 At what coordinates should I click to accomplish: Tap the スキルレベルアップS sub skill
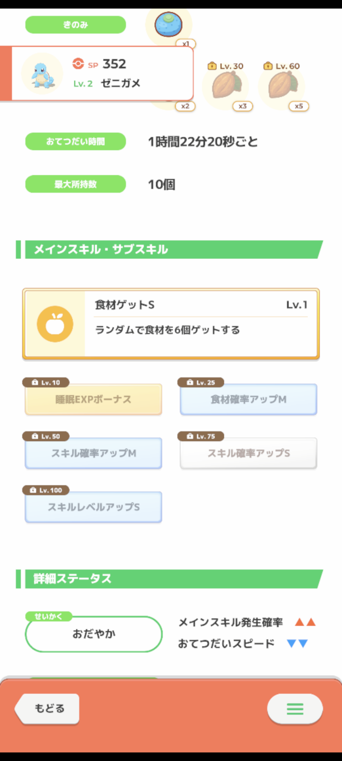click(93, 507)
